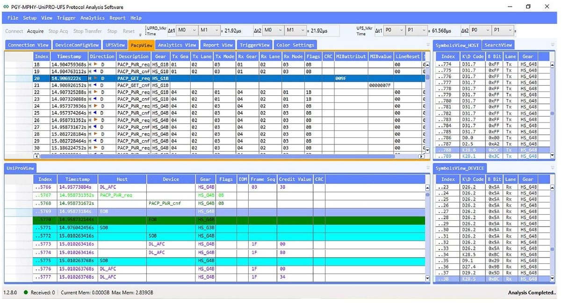Click the direction arrow icon in row 18
Image resolution: width=562 pixels, height=303 pixels.
click(96, 65)
